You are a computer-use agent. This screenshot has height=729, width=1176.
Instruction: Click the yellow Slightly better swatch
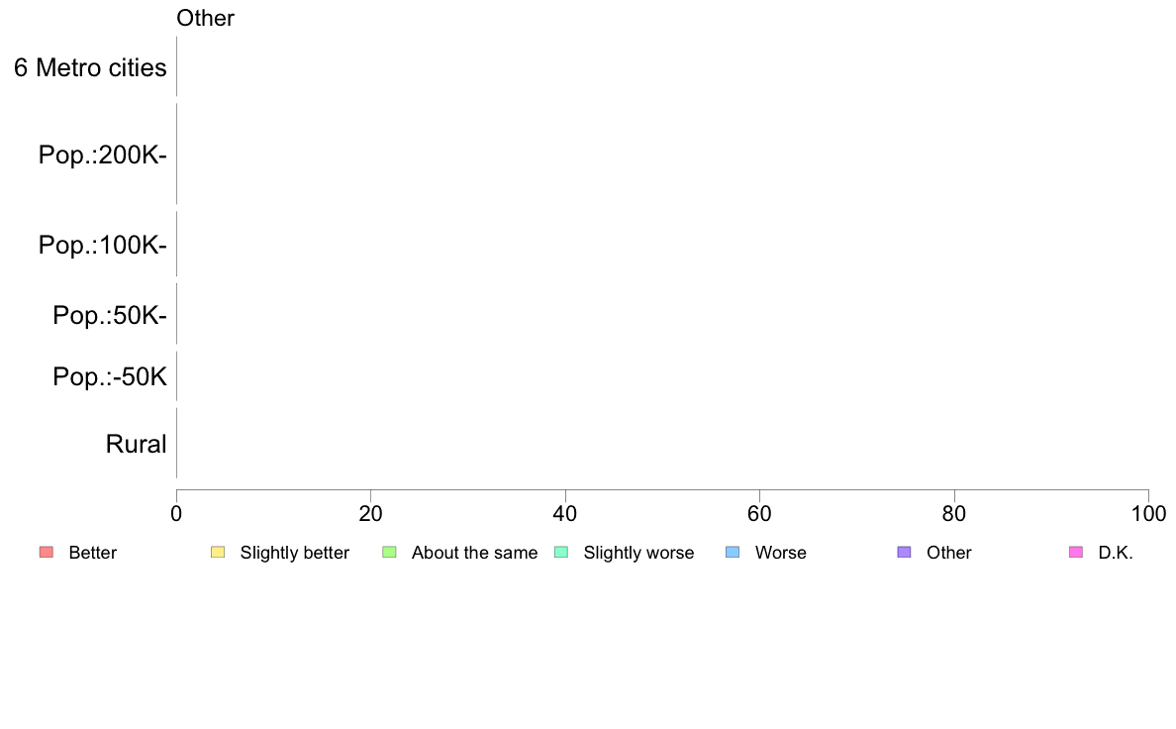(218, 552)
